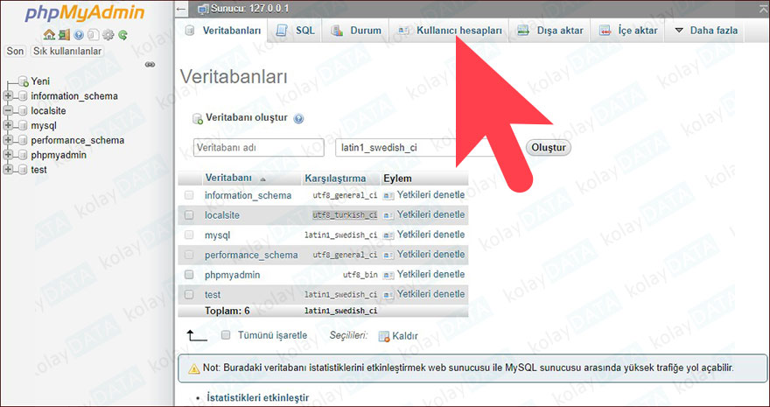Open information_schema link in database table
This screenshot has height=407, width=770.
tap(248, 195)
